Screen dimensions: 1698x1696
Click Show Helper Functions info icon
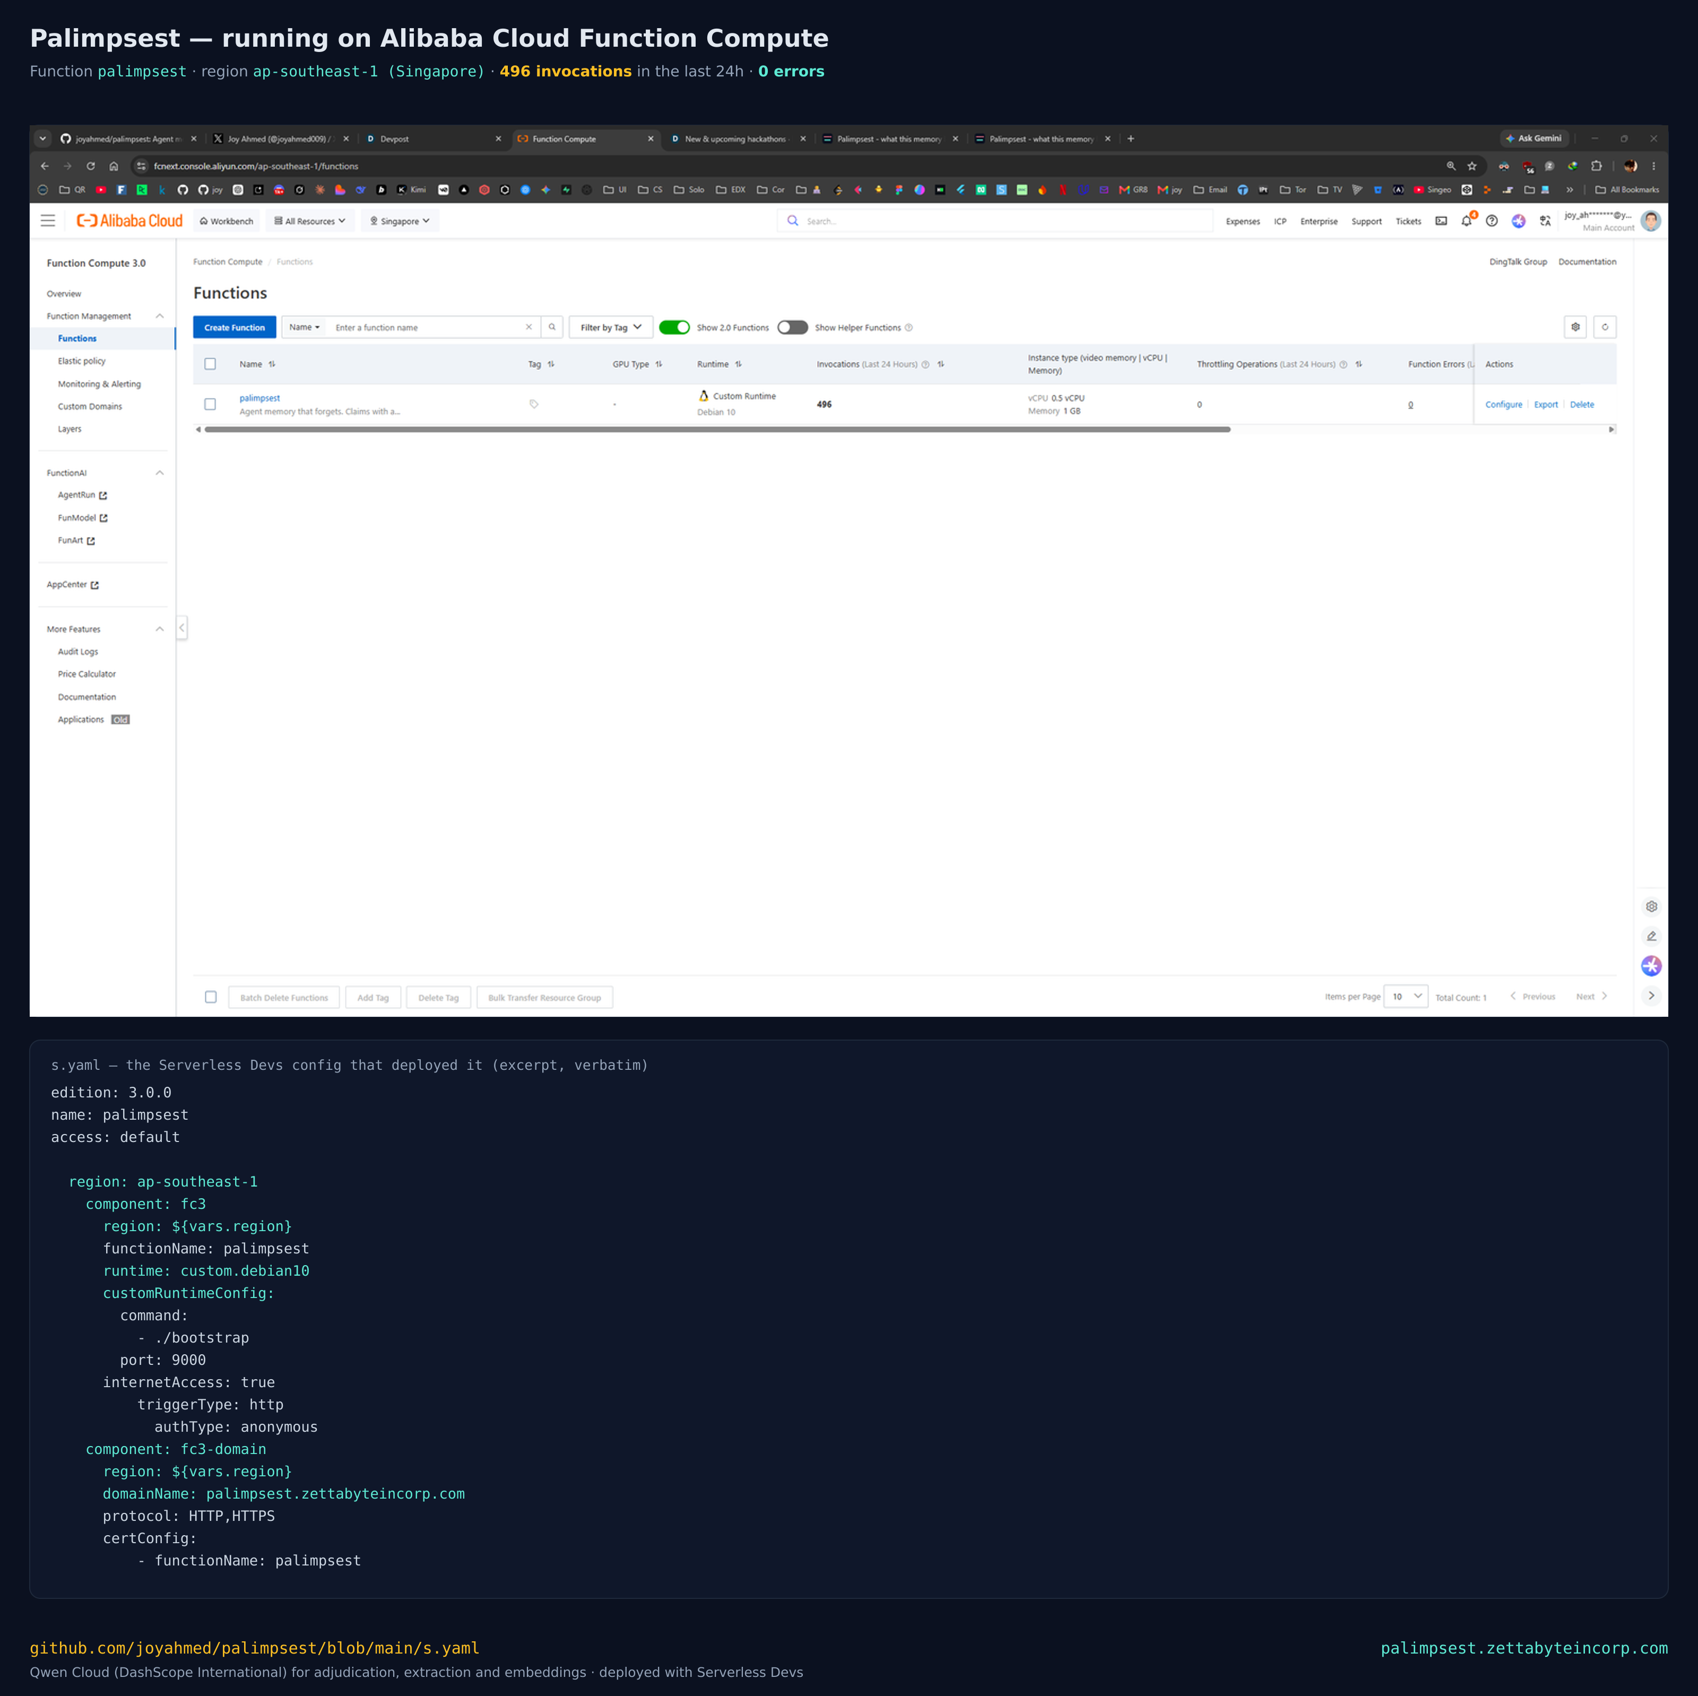(909, 328)
